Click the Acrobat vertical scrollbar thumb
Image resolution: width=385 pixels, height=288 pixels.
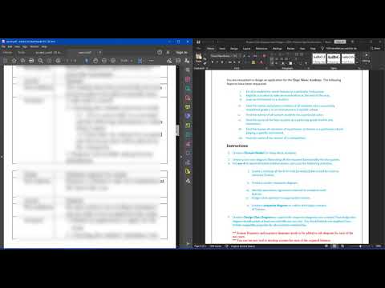click(x=177, y=130)
